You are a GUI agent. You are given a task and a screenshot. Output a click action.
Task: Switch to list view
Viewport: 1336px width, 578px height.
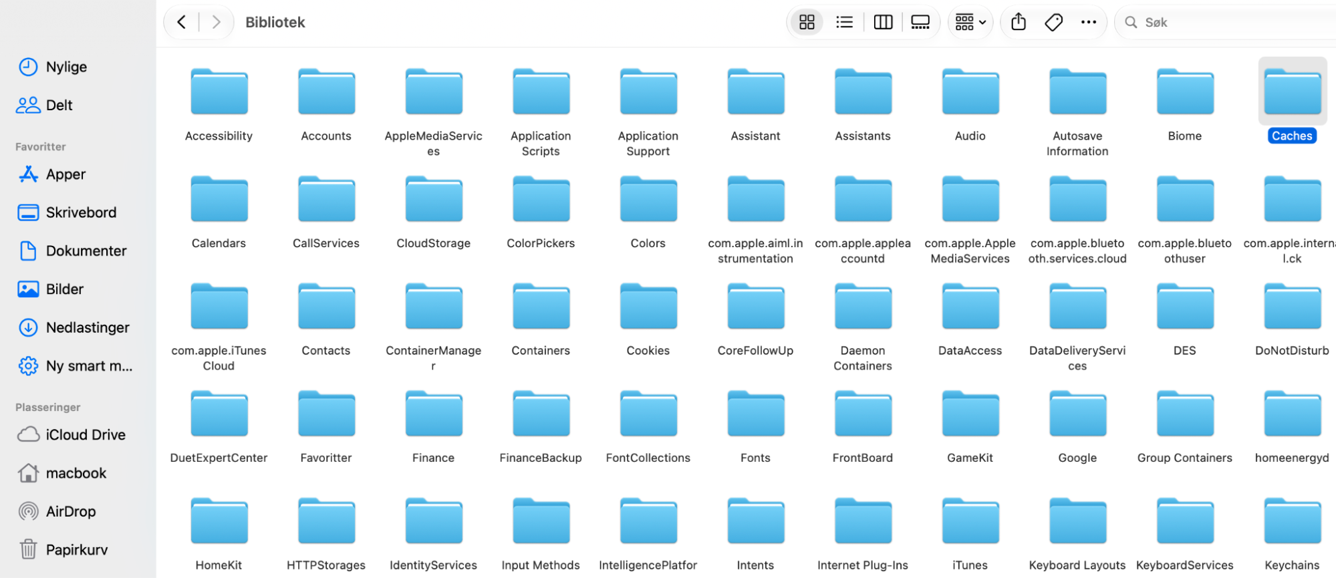click(x=844, y=22)
